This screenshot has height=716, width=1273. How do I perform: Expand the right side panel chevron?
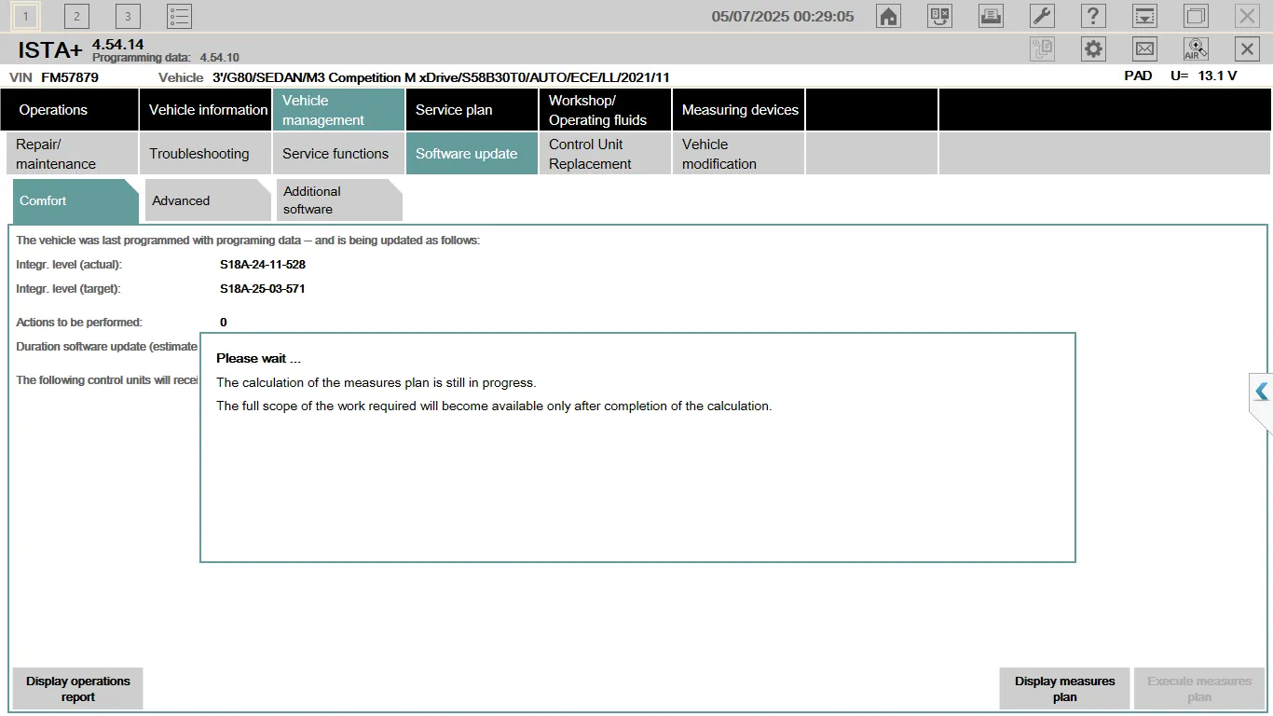coord(1262,392)
